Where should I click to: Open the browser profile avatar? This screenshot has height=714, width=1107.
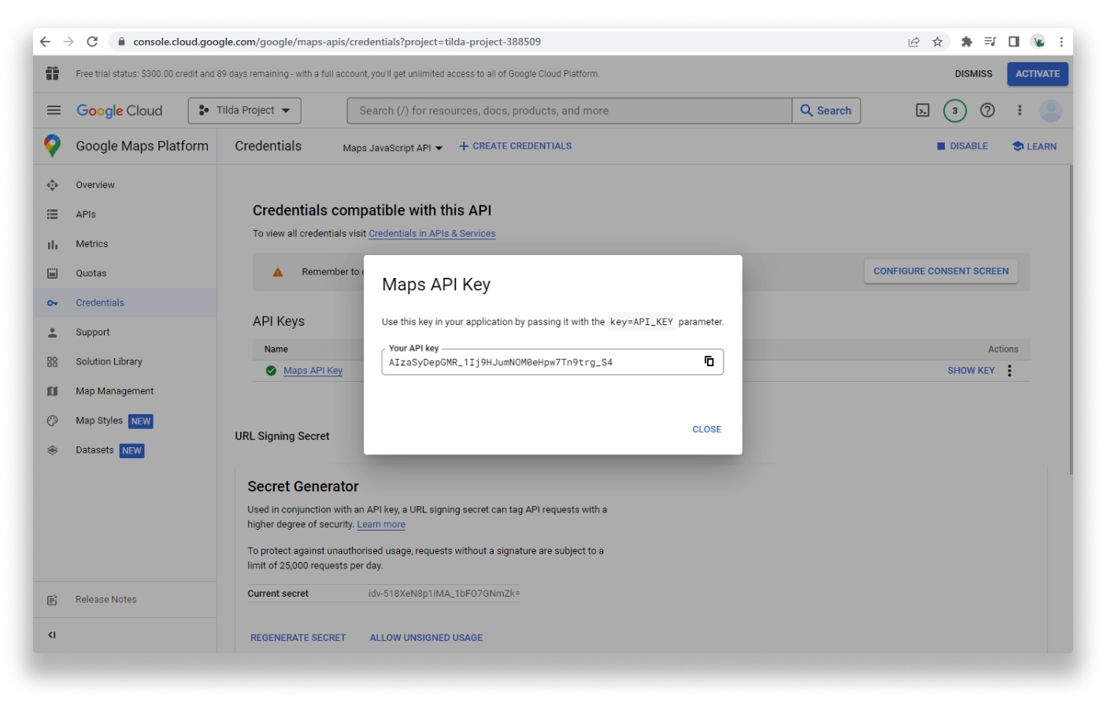1039,42
